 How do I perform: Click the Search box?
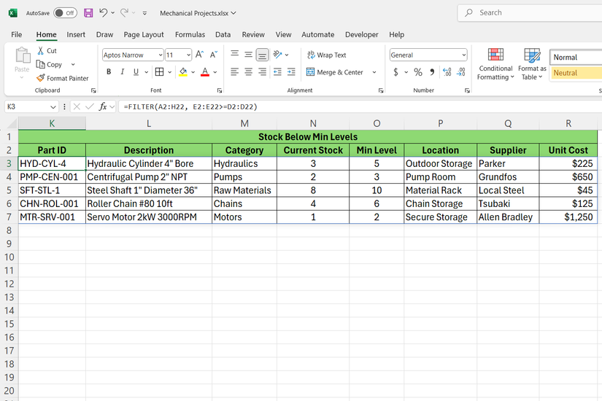coord(530,12)
